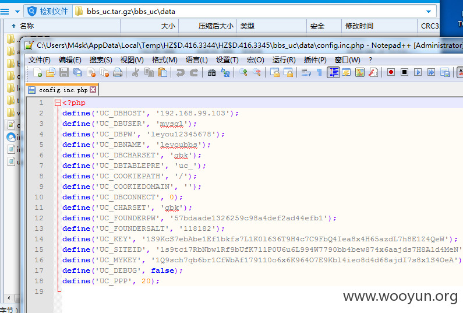This screenshot has height=313, width=463.
Task: Stop macro recording
Action: point(405,72)
